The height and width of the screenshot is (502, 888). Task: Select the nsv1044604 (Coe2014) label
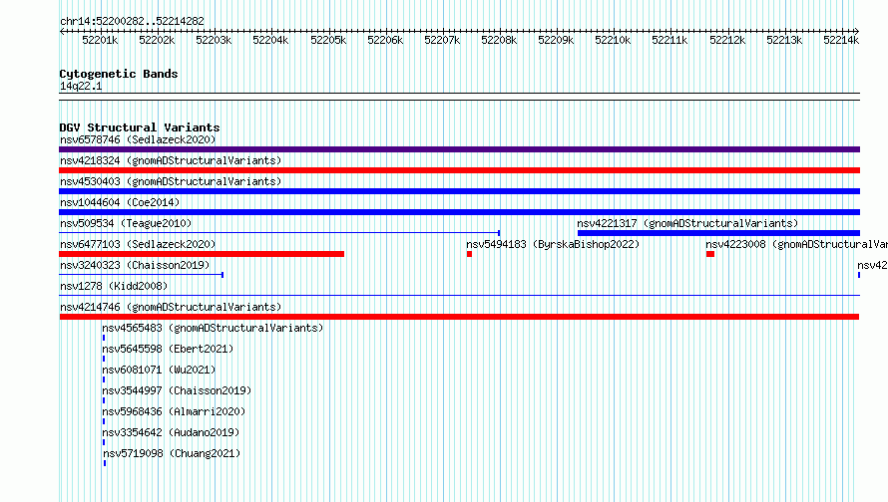(x=120, y=202)
